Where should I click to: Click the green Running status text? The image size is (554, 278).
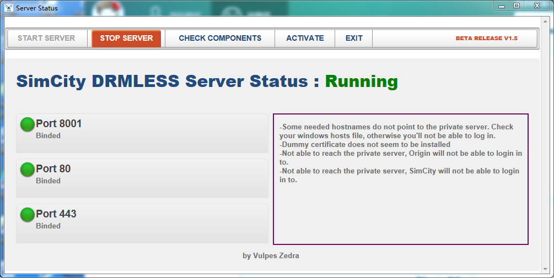tap(362, 81)
